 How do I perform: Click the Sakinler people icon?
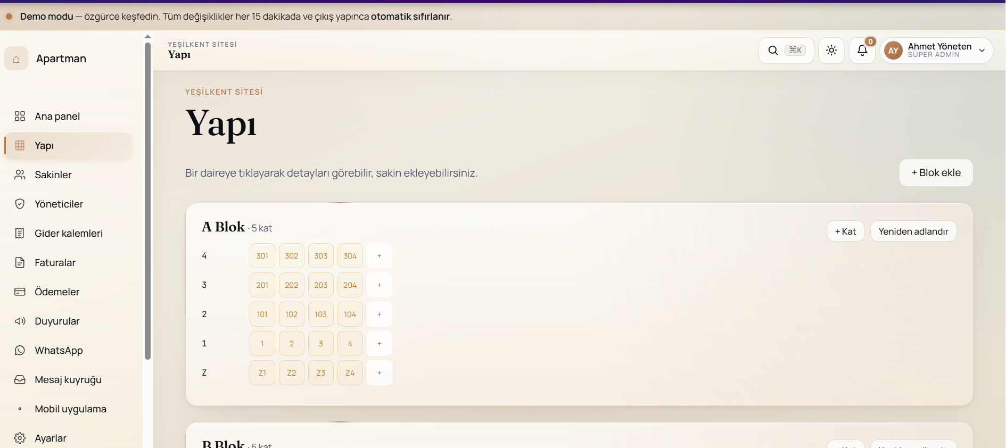(20, 175)
